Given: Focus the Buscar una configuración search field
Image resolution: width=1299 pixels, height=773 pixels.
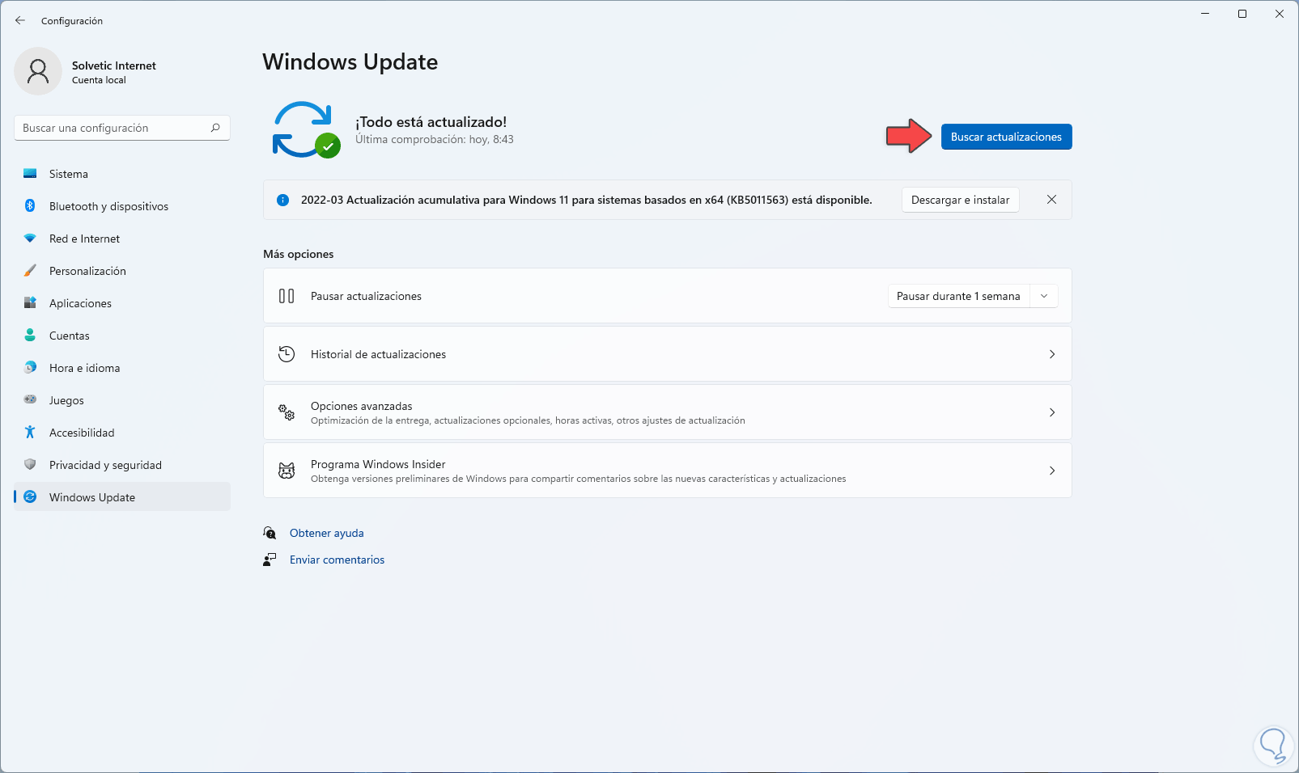Looking at the screenshot, I should (x=122, y=128).
